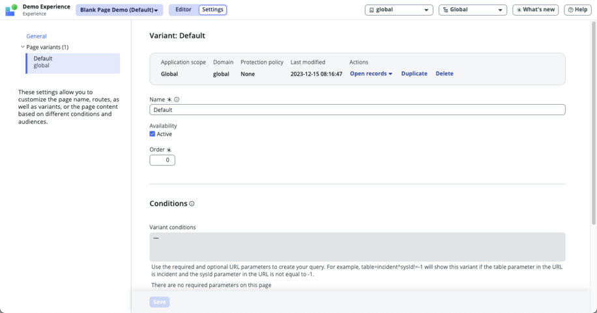Click the Variant conditions text area

(x=357, y=247)
